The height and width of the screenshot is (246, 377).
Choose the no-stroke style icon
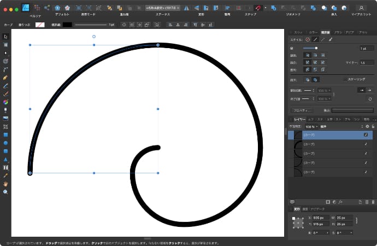(308, 39)
